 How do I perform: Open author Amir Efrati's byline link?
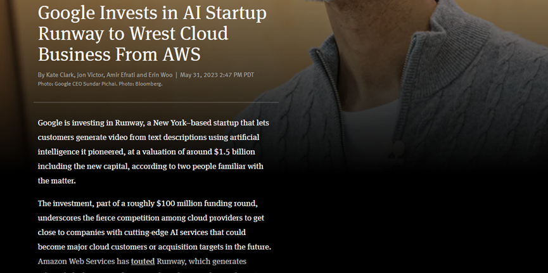click(120, 75)
